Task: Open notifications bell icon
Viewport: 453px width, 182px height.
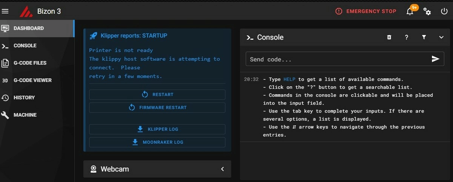Action: click(410, 11)
